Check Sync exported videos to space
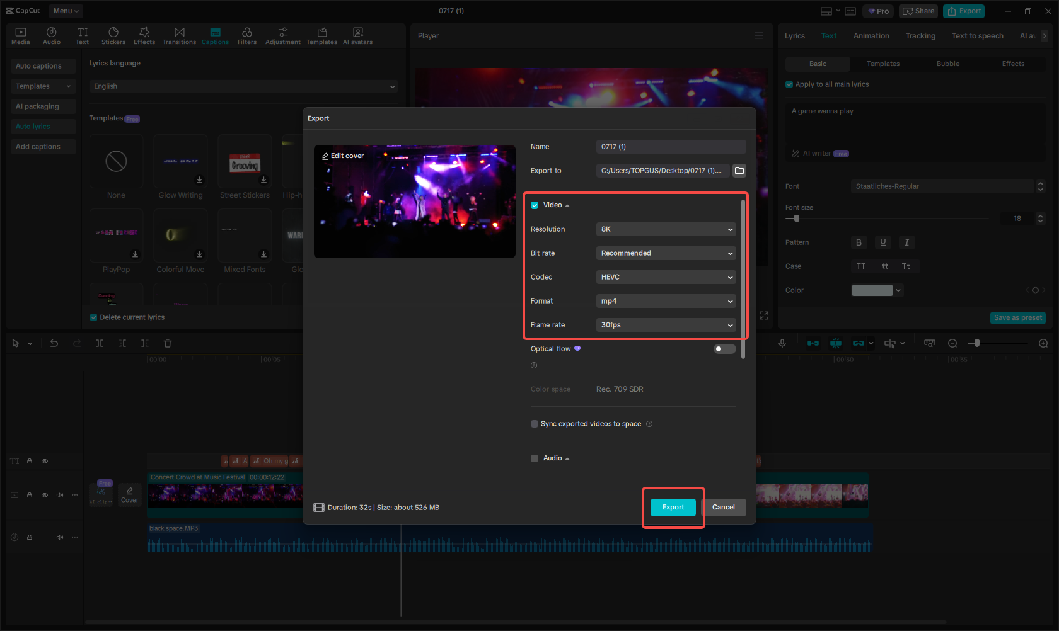The image size is (1059, 631). [x=535, y=424]
